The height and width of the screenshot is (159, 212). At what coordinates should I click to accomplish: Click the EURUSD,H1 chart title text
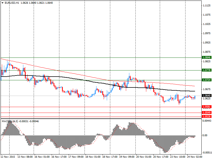pos(12,3)
